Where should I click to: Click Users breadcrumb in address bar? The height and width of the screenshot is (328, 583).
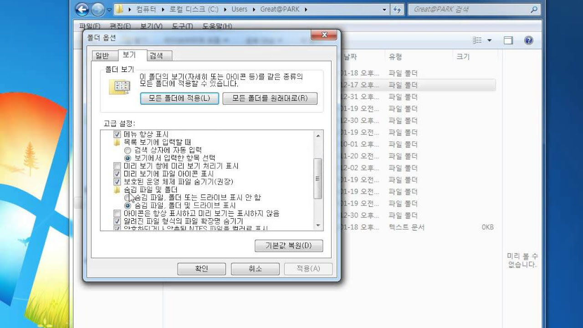pos(240,9)
